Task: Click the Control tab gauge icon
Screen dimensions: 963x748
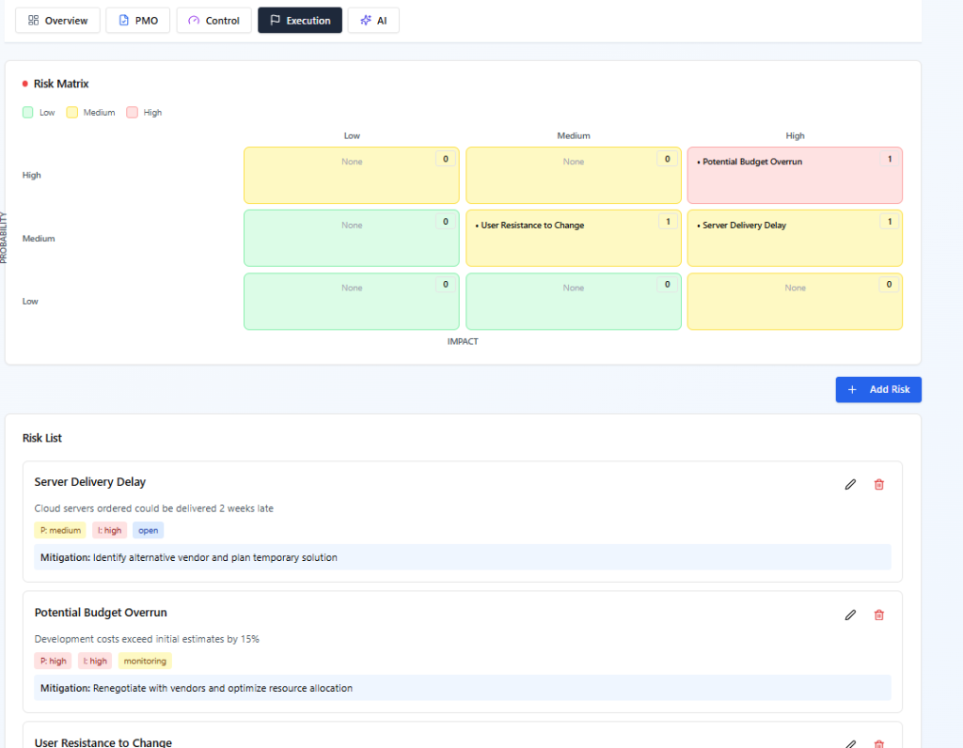Action: [x=194, y=21]
